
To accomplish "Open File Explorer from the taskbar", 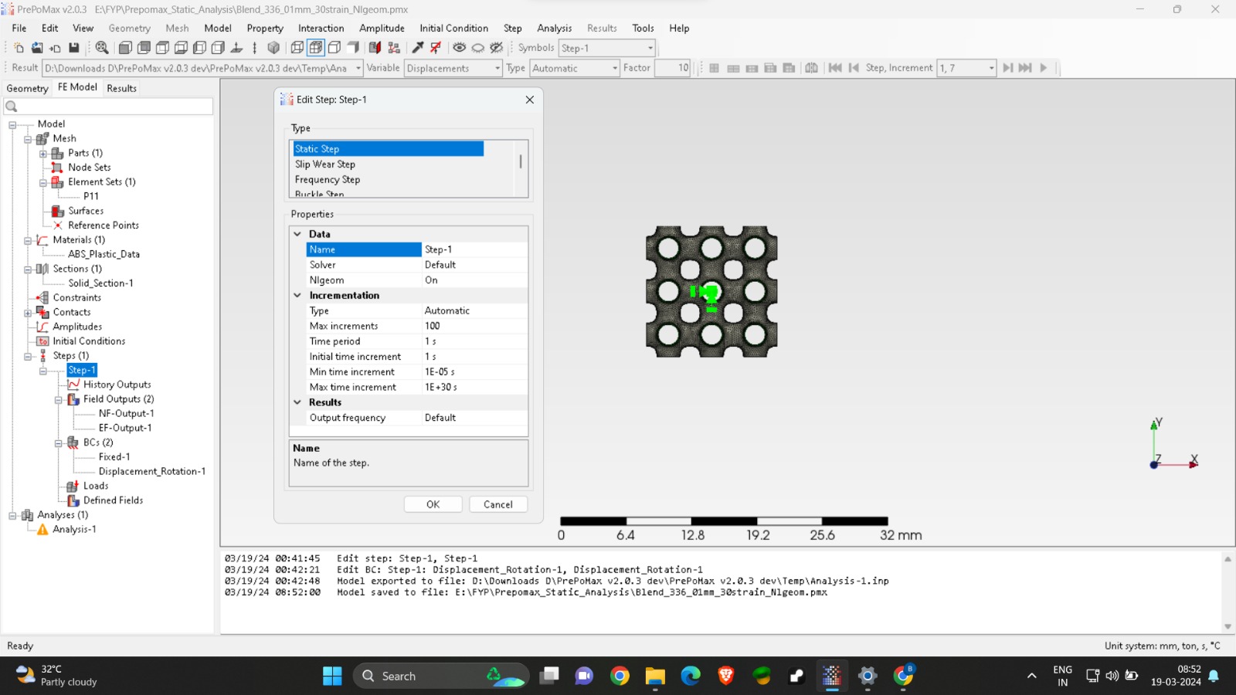I will click(x=655, y=676).
